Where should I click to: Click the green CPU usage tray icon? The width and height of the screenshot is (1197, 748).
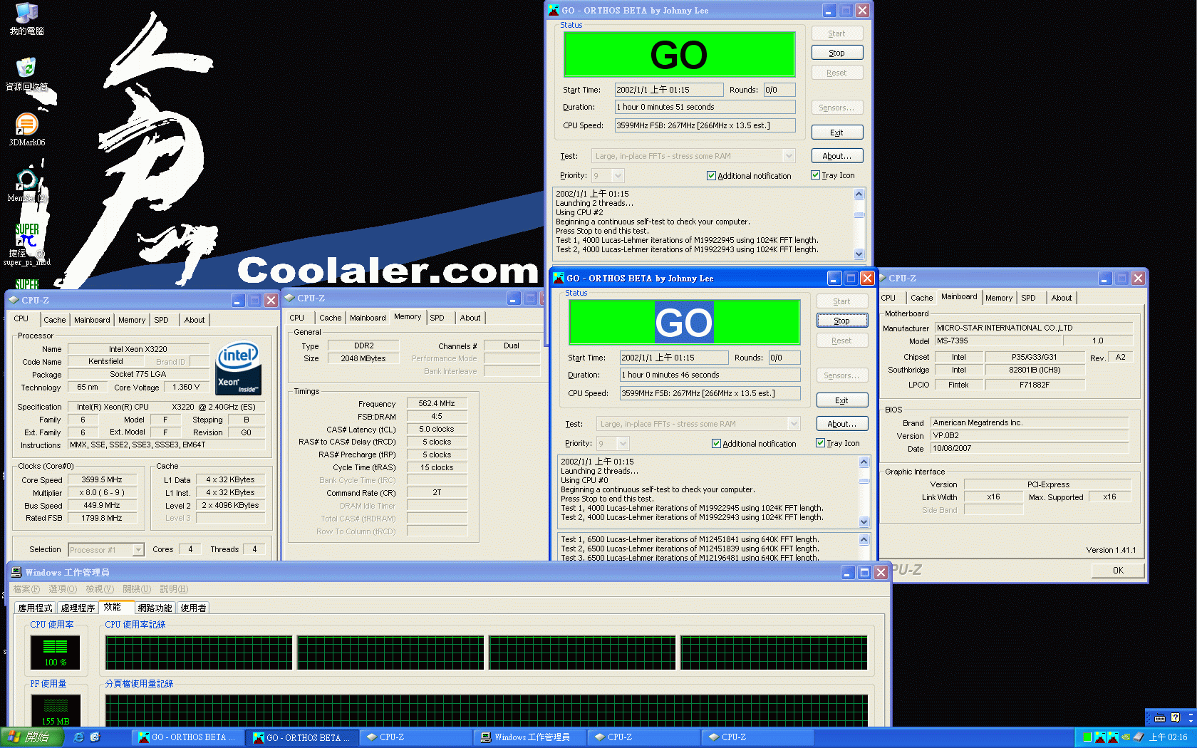click(x=1087, y=737)
